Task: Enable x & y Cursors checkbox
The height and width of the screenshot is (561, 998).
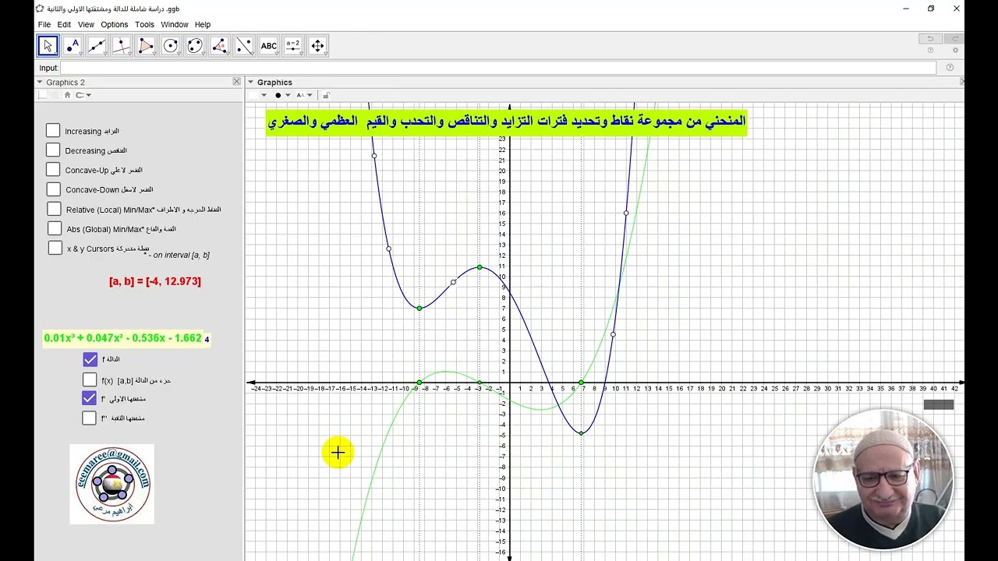Action: (55, 248)
